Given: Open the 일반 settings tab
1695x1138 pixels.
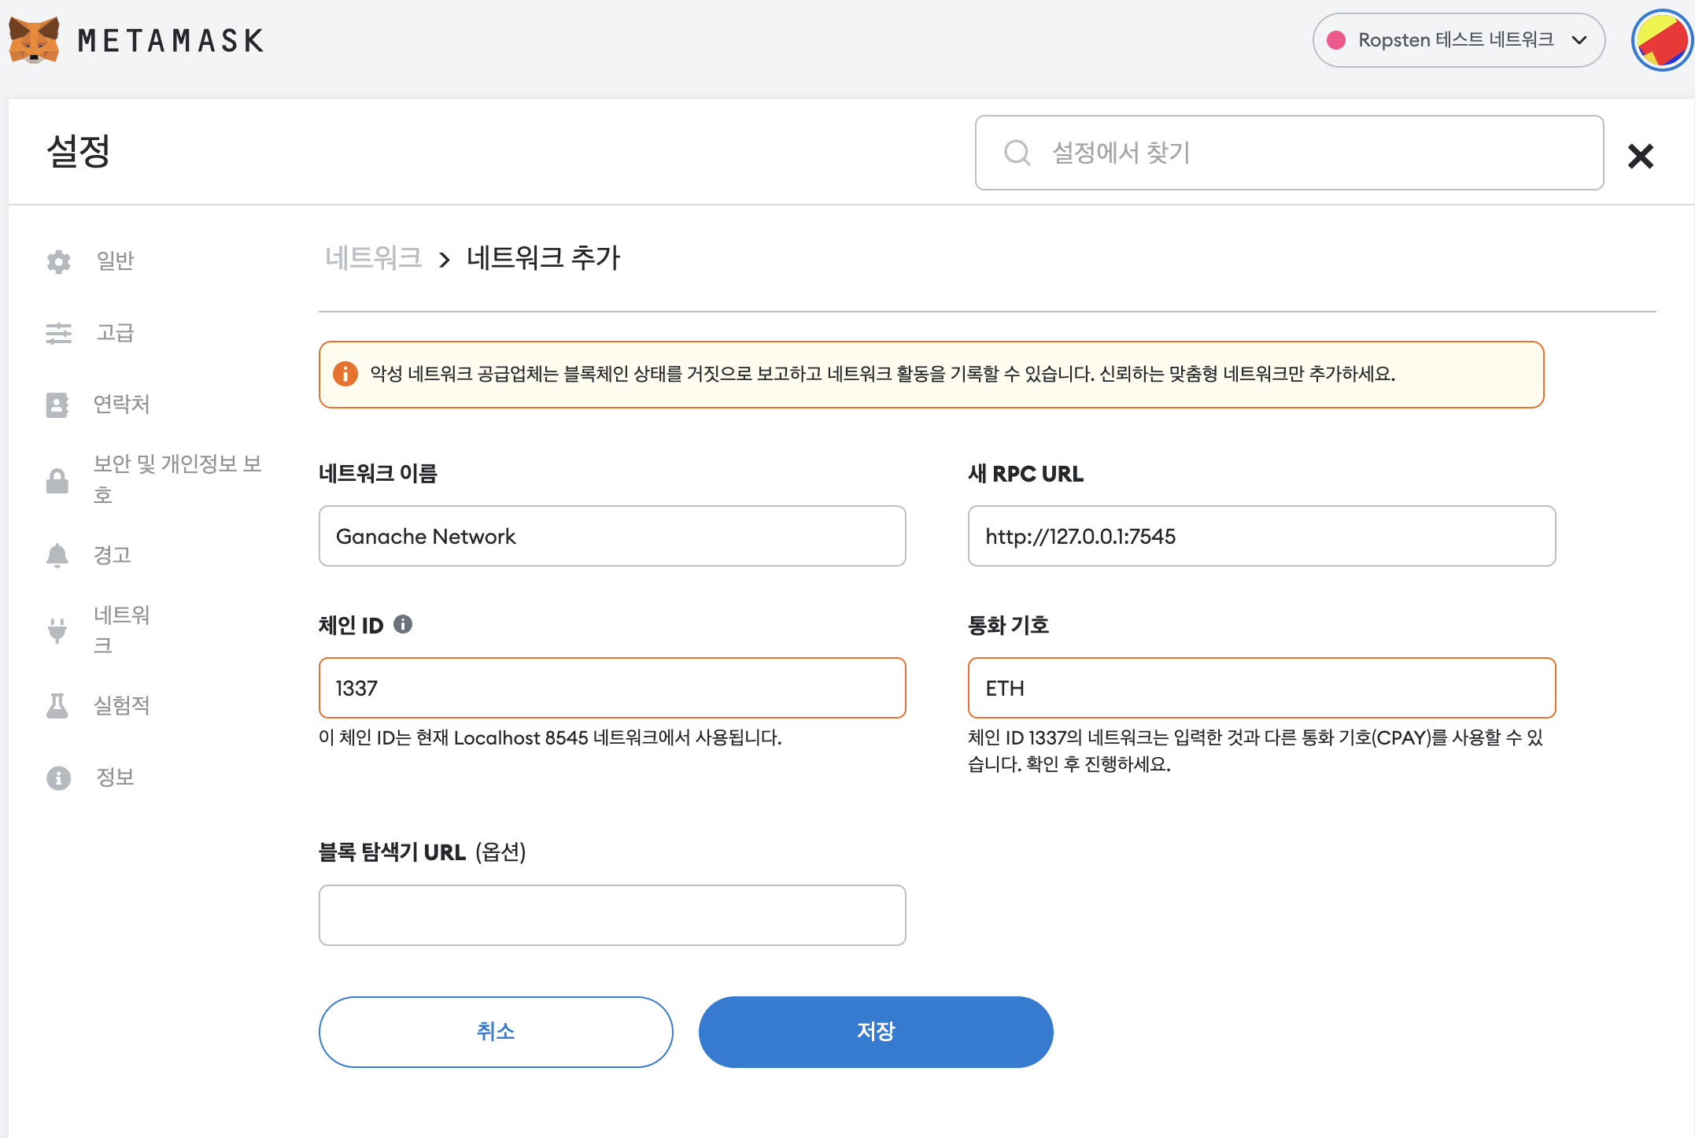Looking at the screenshot, I should tap(115, 260).
